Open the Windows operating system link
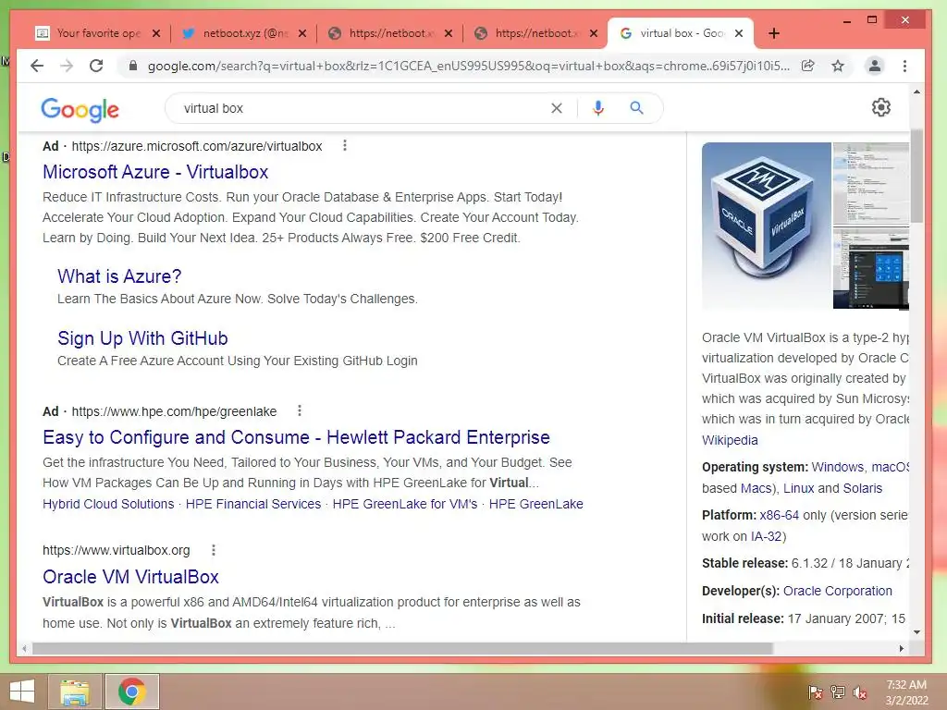Viewport: 947px width, 710px height. click(x=838, y=467)
